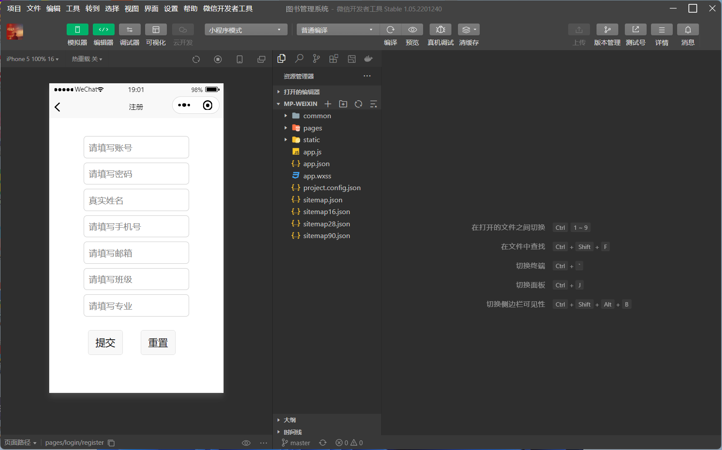Click the test account (测试号) icon

coord(636,30)
